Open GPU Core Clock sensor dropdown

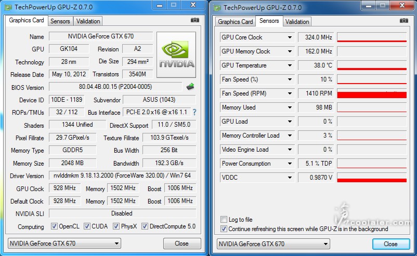(x=290, y=37)
